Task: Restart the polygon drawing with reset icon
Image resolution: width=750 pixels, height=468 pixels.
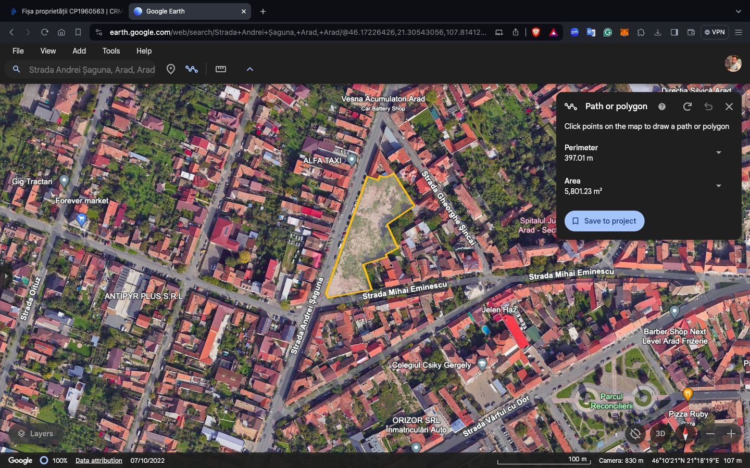Action: pyautogui.click(x=687, y=107)
